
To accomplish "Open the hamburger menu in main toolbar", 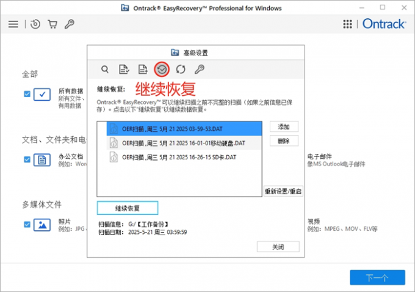I will (x=13, y=24).
